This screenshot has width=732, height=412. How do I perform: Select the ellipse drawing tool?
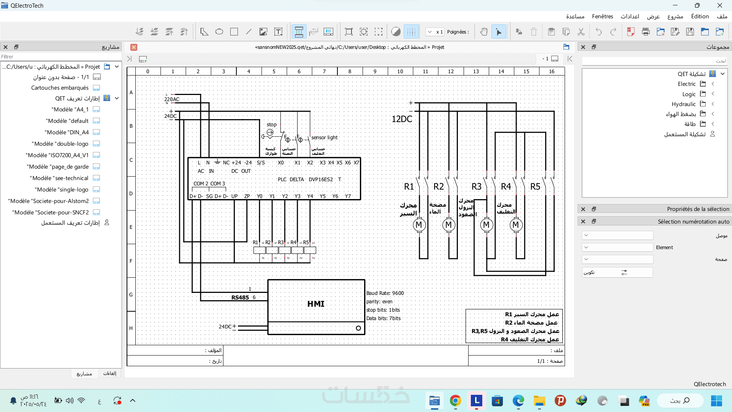pos(219,32)
